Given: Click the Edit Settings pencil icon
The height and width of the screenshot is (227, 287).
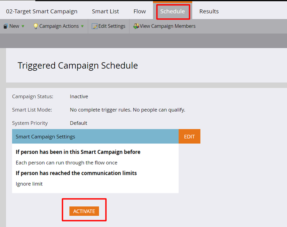Looking at the screenshot, I should pyautogui.click(x=95, y=26).
